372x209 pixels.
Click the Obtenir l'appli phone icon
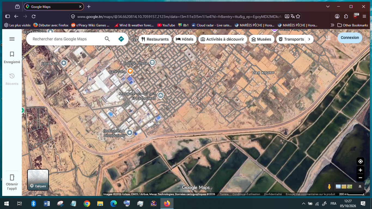(x=12, y=177)
